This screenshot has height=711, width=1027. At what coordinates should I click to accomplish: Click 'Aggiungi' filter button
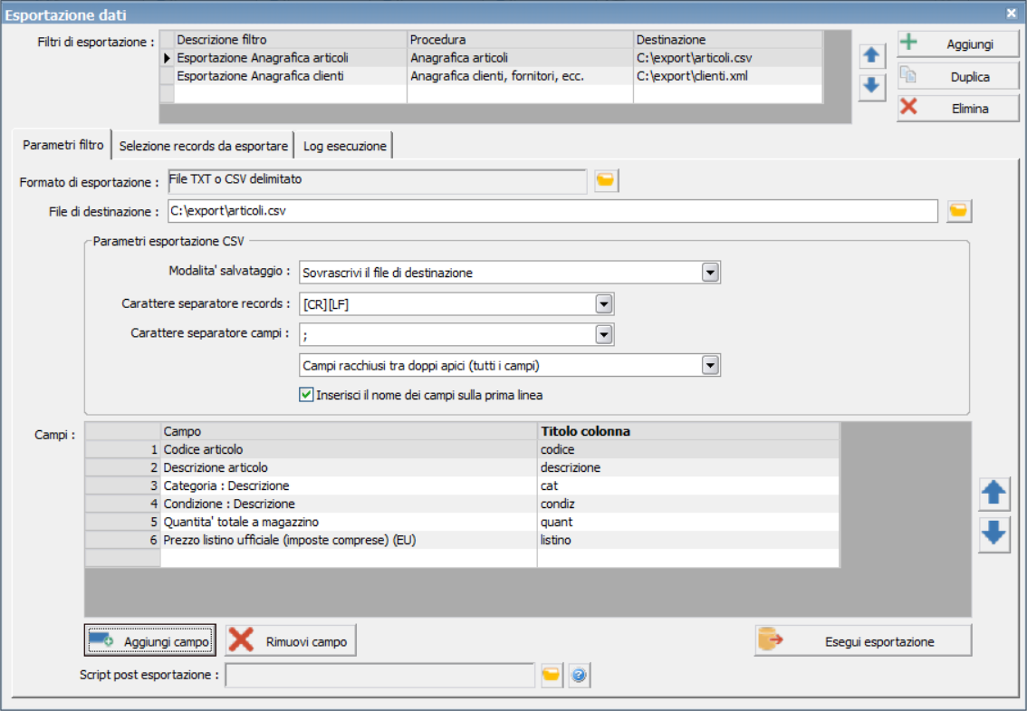(958, 43)
